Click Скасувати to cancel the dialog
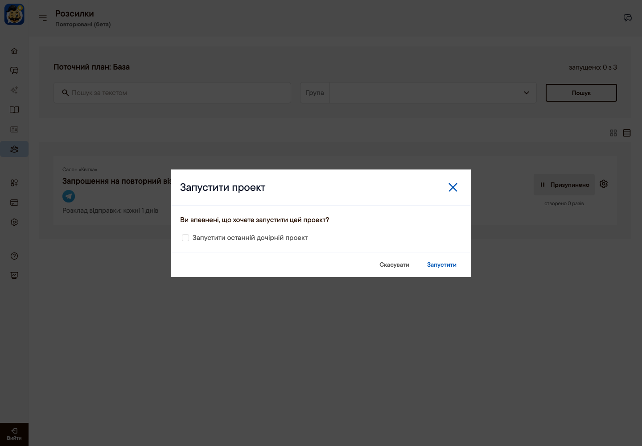 point(394,264)
